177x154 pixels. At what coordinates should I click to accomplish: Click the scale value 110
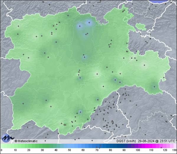[151, 150]
